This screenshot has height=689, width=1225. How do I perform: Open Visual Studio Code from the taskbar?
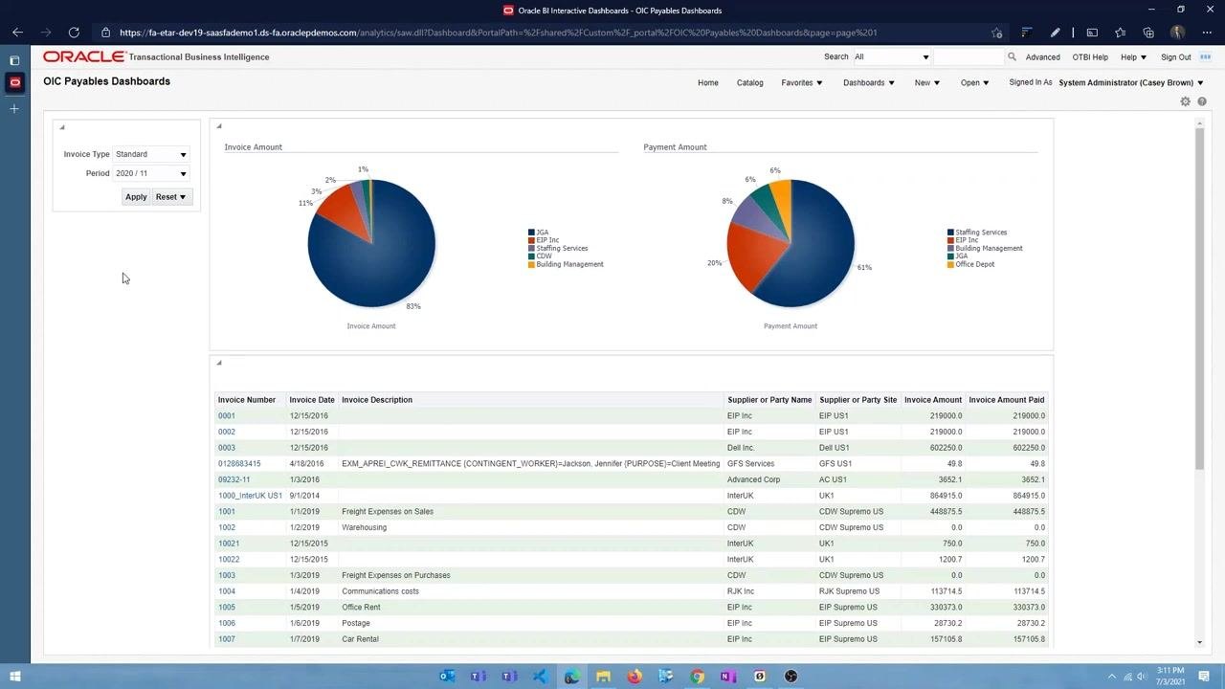(540, 677)
